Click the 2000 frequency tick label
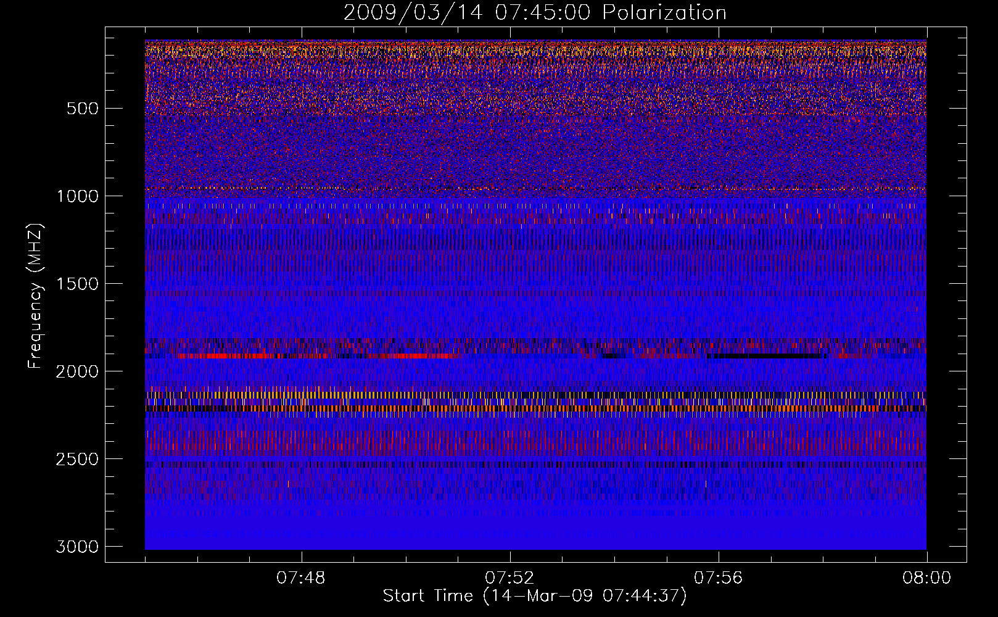 click(x=77, y=371)
